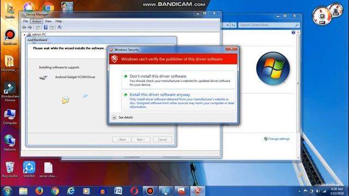Viewport: 349px width, 196px height.
Task: Open Computer desktop icon
Action: [10, 116]
